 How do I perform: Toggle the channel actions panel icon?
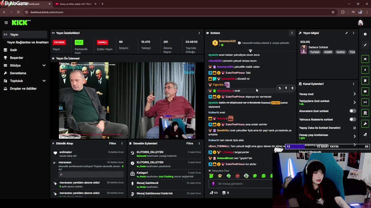click(365, 113)
